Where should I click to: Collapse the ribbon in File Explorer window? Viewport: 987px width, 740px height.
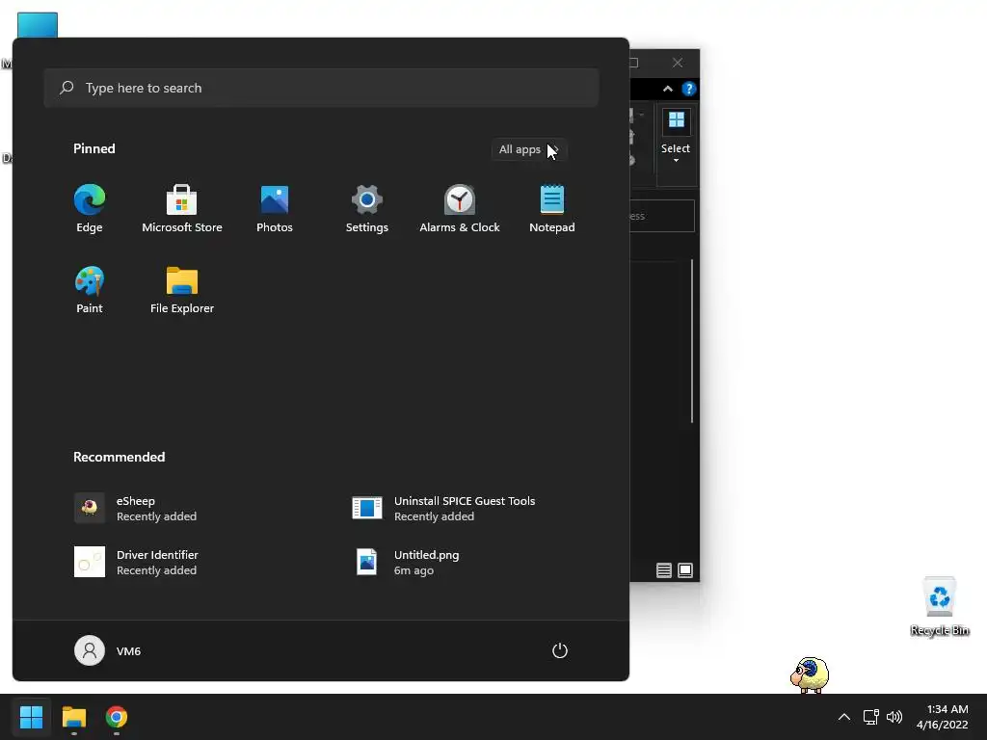point(667,89)
